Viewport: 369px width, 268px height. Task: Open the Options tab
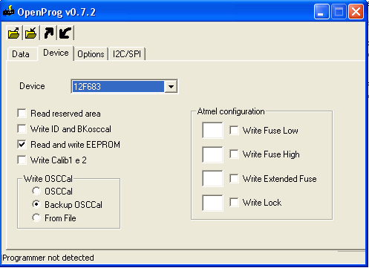[91, 54]
